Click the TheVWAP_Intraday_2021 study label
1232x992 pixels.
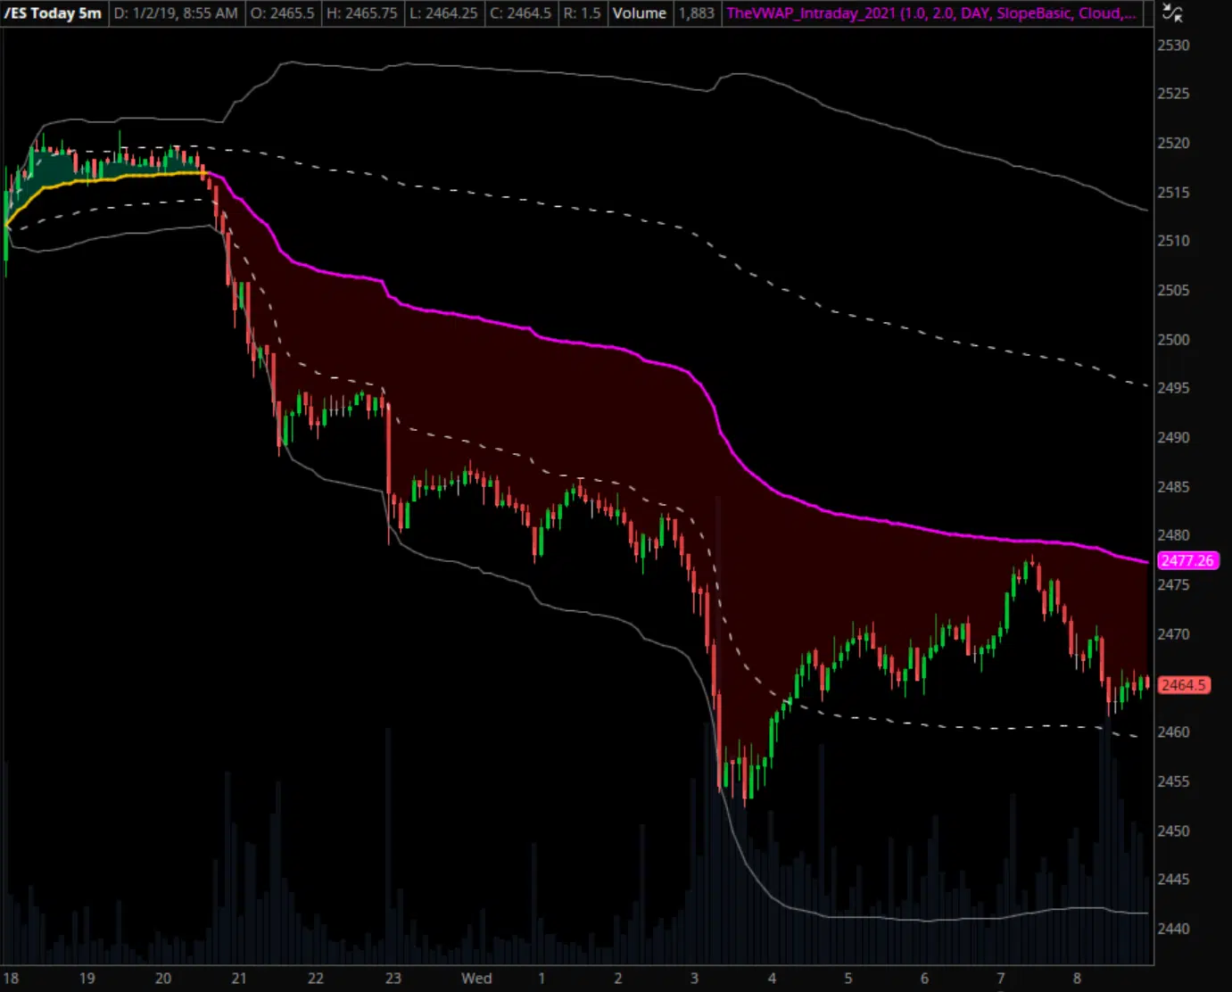click(931, 13)
